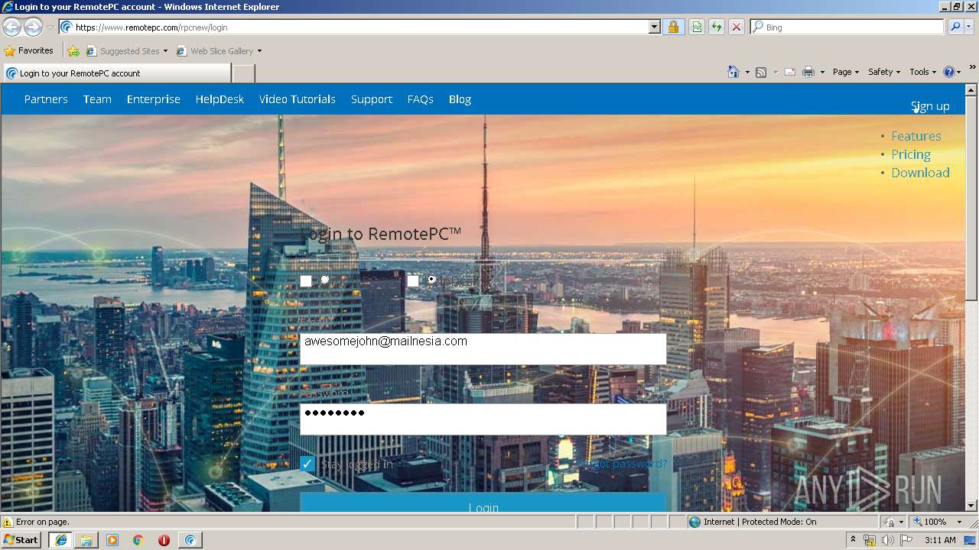Screen dimensions: 979x550
Task: Open the Page menu
Action: (x=846, y=72)
